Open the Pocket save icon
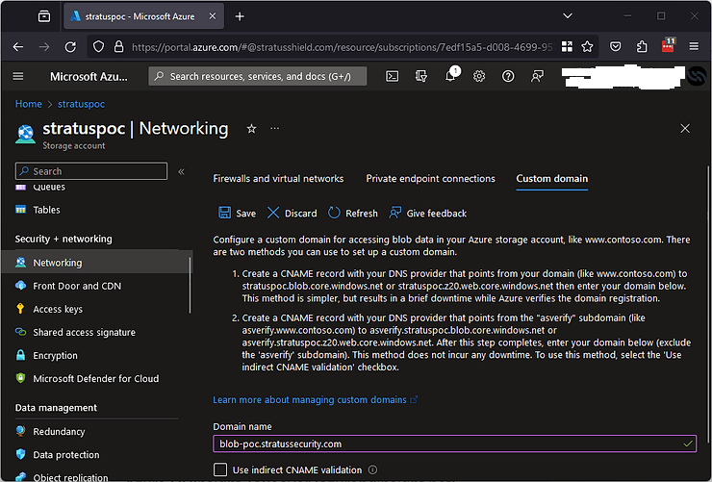The width and height of the screenshot is (712, 482). (x=615, y=47)
